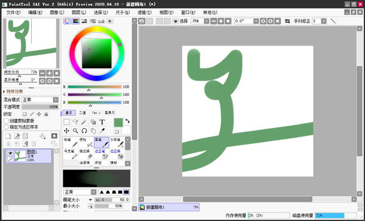Toggle the HSV sliders panel icon
Image resolution: width=365 pixels, height=221 pixels.
85,21
